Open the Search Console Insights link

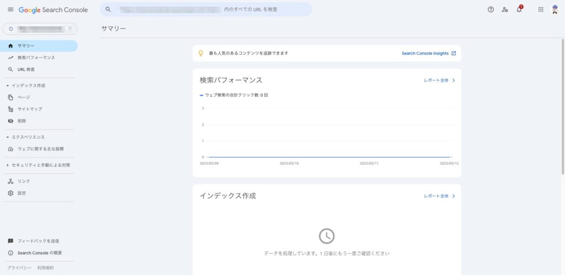click(429, 54)
